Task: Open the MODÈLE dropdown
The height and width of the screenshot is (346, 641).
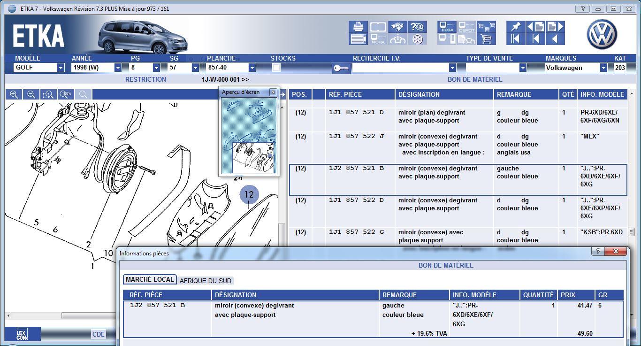Action: click(61, 68)
